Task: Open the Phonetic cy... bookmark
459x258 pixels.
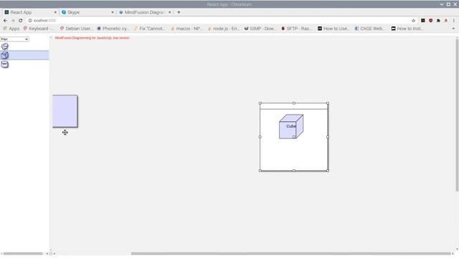Action: click(113, 29)
